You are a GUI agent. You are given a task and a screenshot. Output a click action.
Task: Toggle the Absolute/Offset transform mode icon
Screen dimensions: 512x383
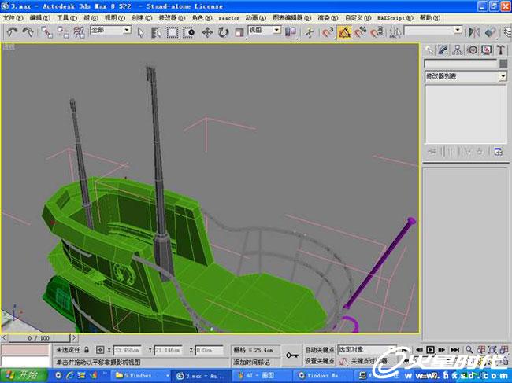click(100, 350)
